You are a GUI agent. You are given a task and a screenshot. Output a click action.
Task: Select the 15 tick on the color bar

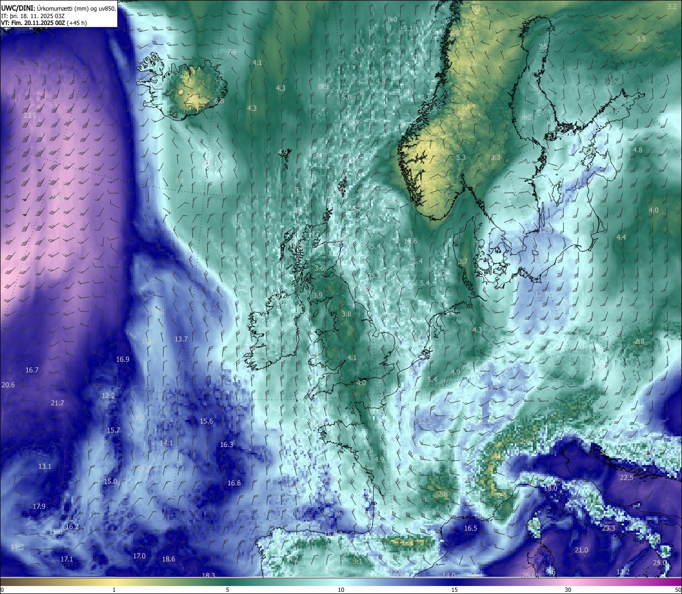454,590
